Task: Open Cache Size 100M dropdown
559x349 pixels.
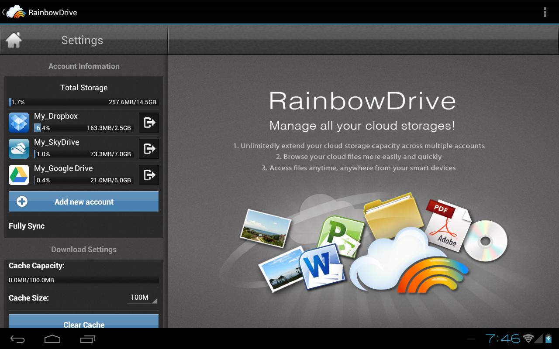Action: (143, 298)
